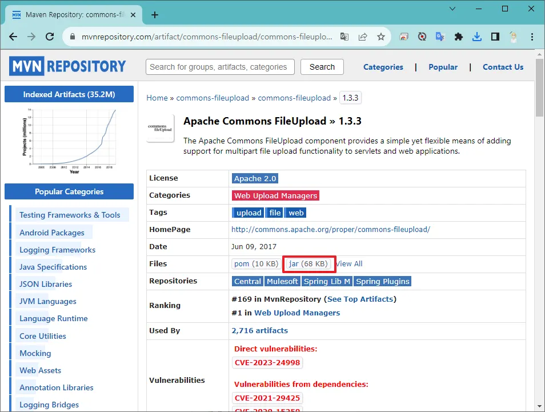Open a new tab with plus icon
This screenshot has height=412, width=545.
(155, 15)
